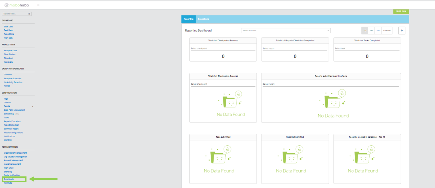Go to Scan Data in sidebar
Image resolution: width=435 pixels, height=188 pixels.
click(8, 27)
